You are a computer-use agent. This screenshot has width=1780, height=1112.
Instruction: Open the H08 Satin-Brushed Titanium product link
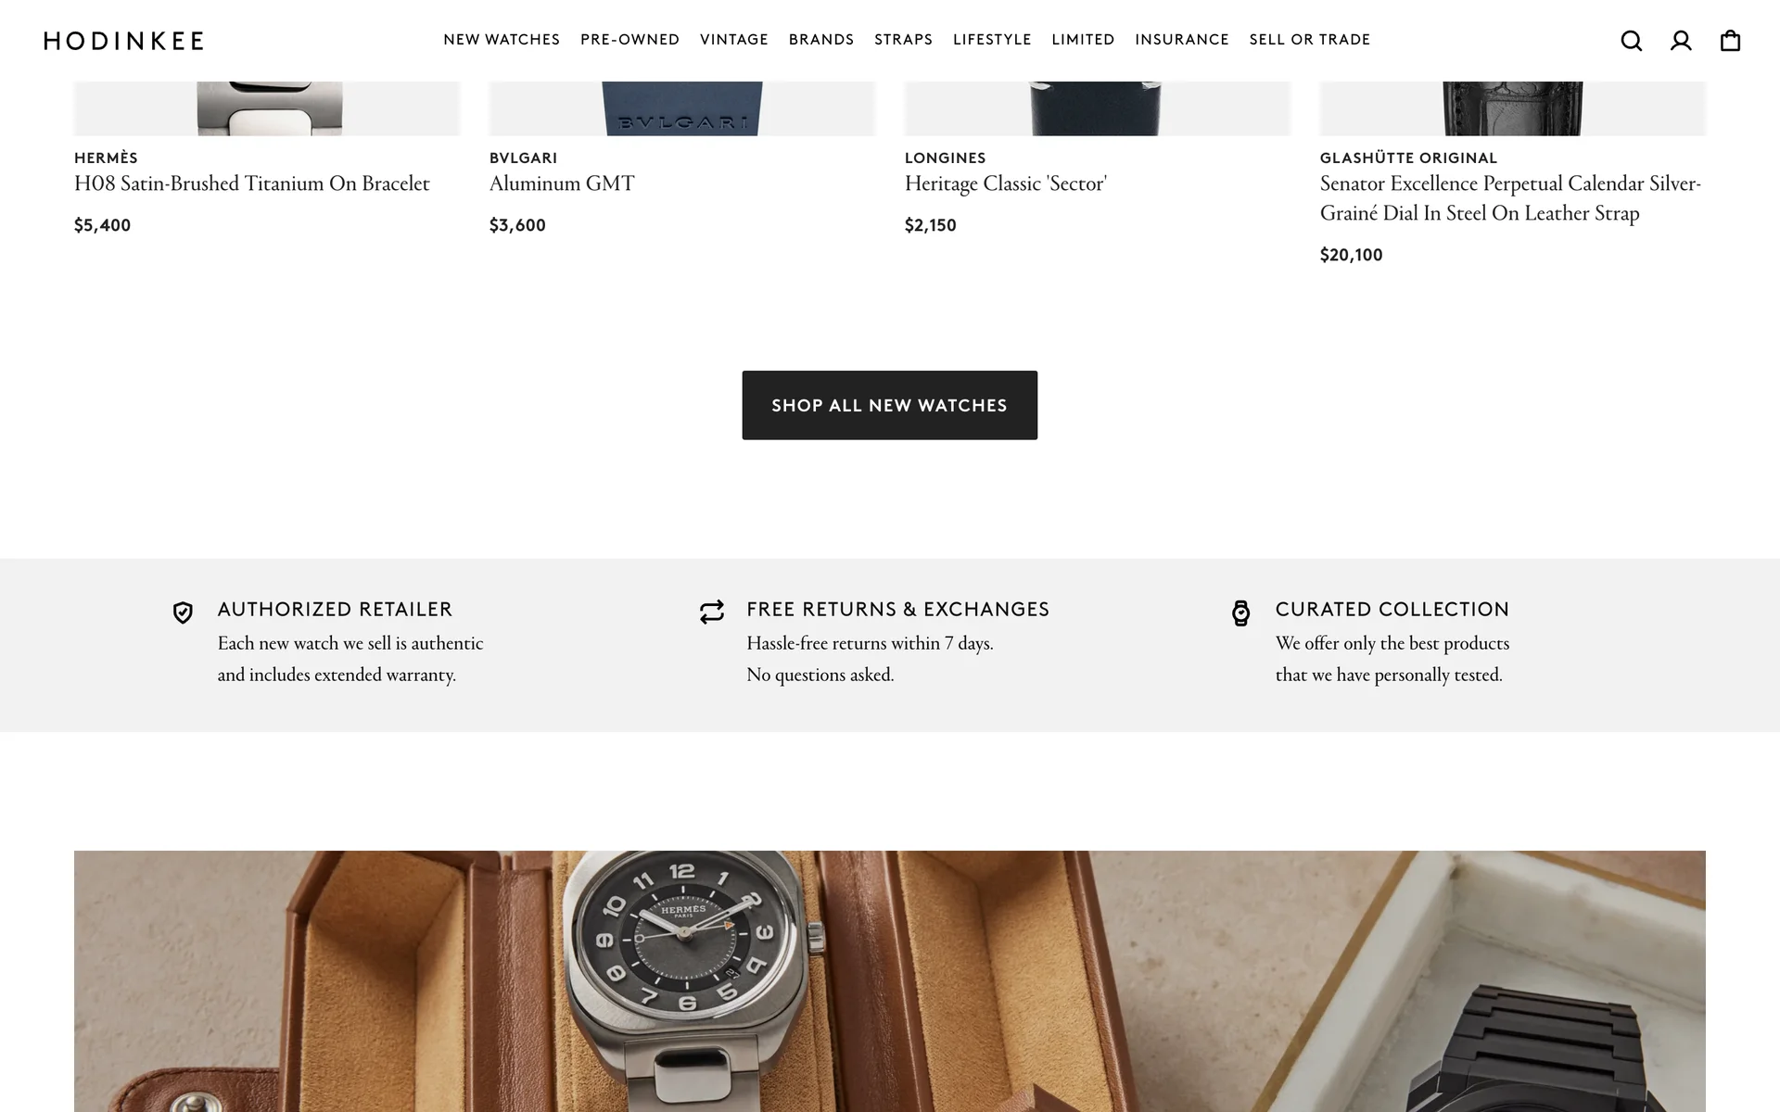pyautogui.click(x=251, y=183)
